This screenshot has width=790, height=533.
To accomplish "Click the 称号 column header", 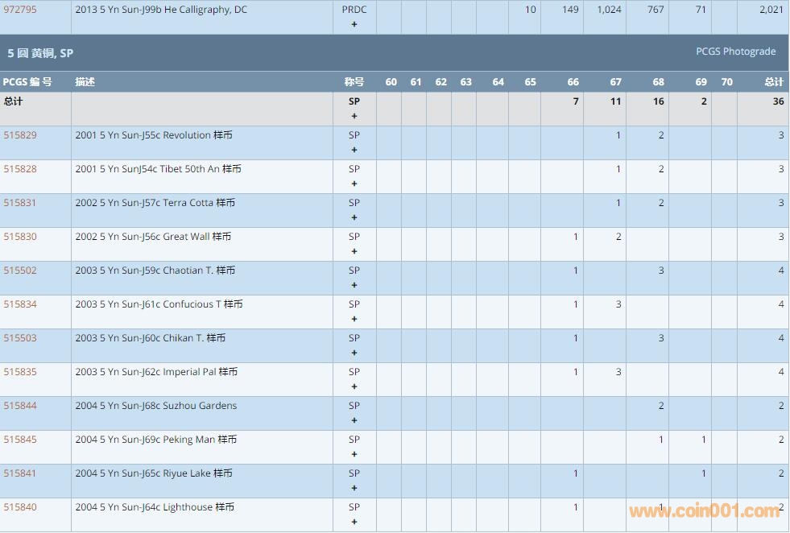I will 354,82.
